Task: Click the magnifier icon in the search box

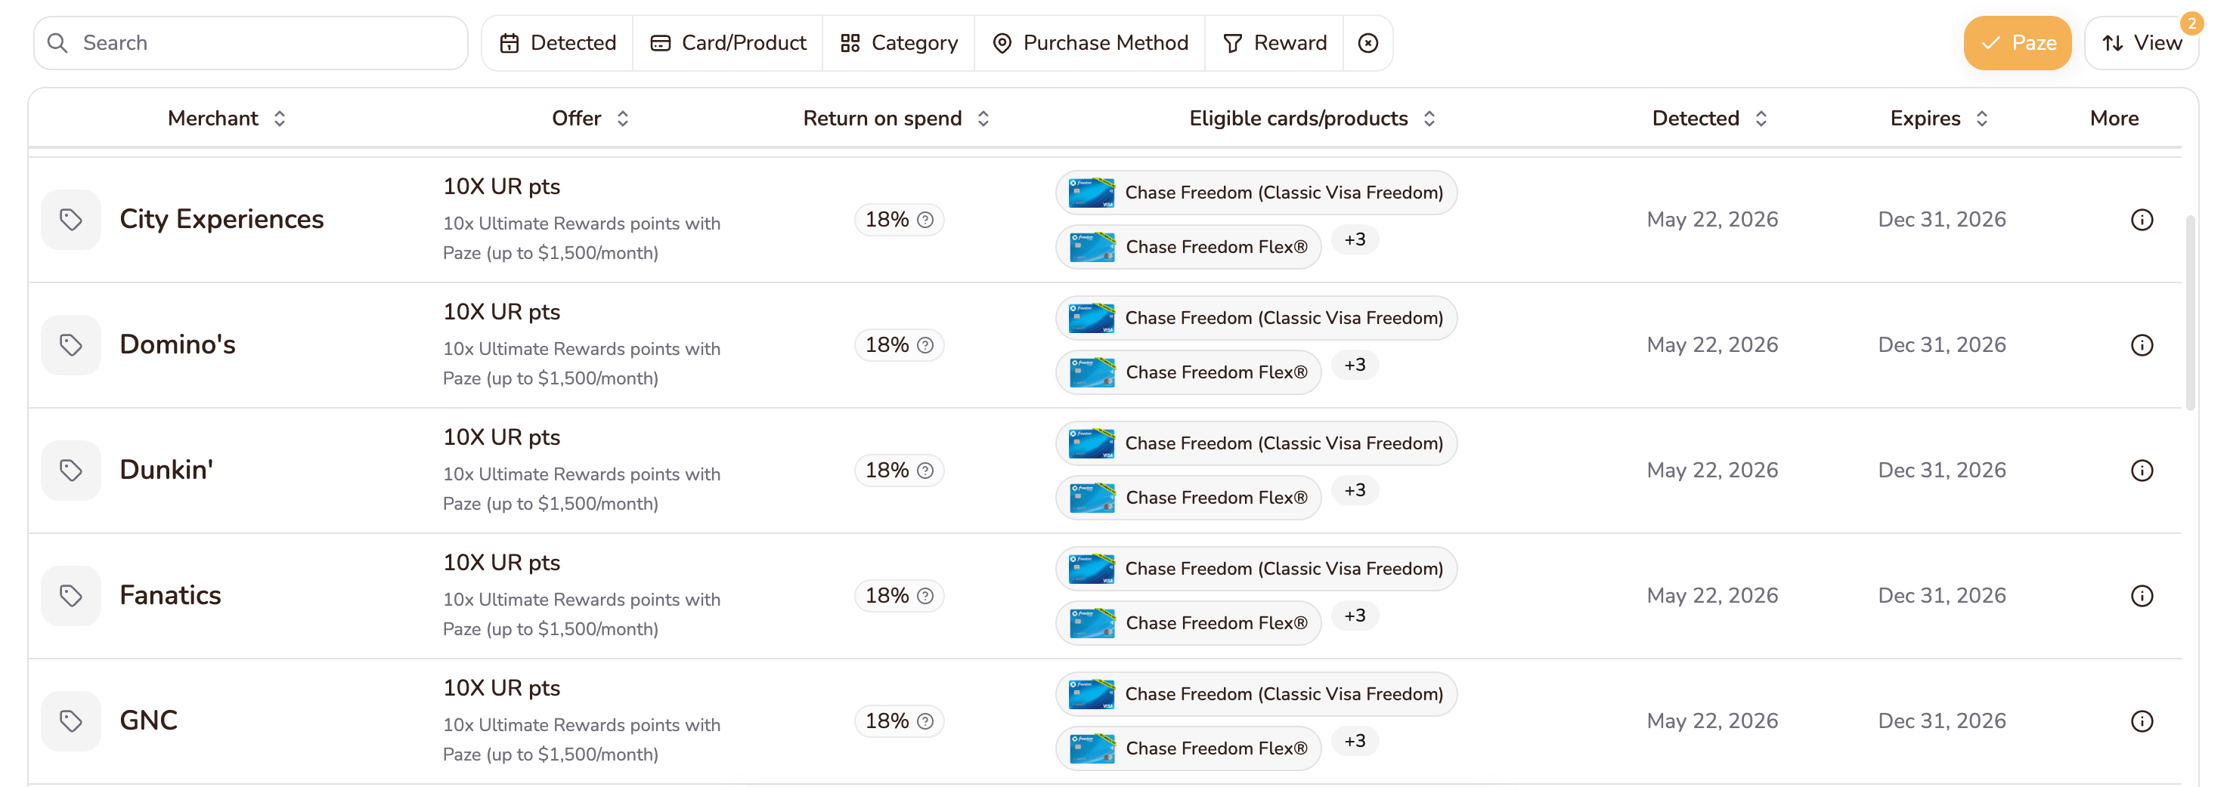Action: pyautogui.click(x=58, y=42)
